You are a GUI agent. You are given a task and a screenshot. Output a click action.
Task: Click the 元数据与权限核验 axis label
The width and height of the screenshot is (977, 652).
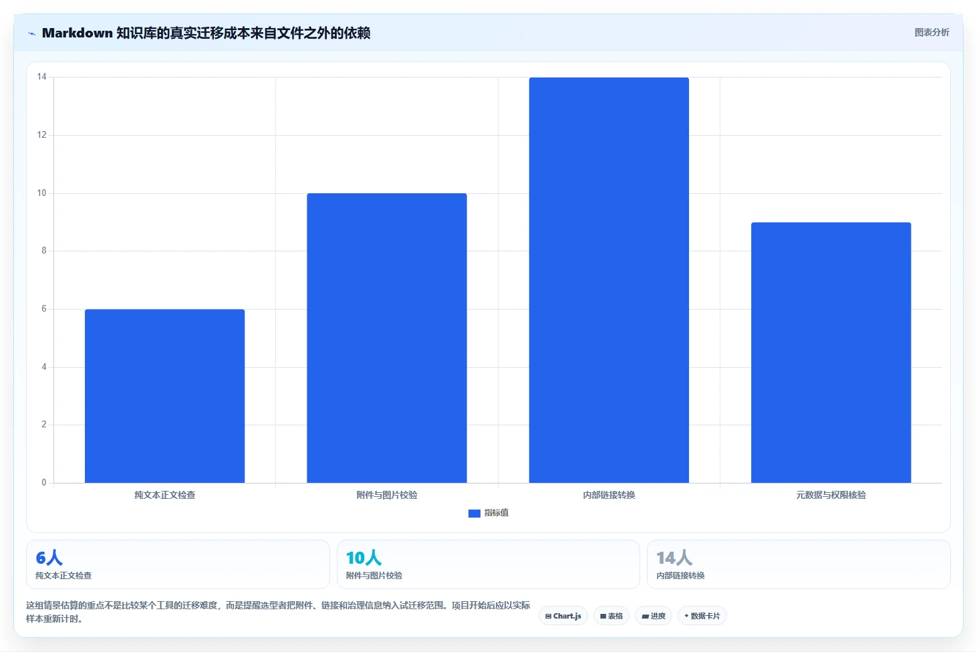coord(831,496)
